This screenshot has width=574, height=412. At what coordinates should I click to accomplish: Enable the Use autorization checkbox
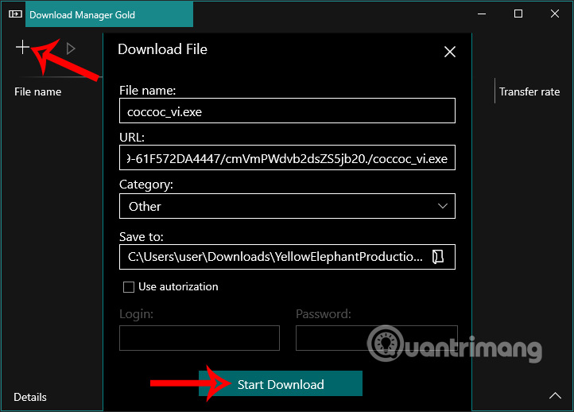click(129, 287)
